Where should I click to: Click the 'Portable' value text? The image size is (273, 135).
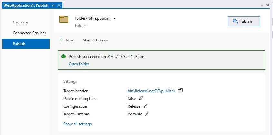point(135,114)
